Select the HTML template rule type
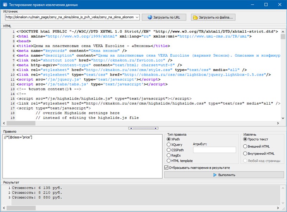The width and height of the screenshot is (287, 212). pos(180,161)
